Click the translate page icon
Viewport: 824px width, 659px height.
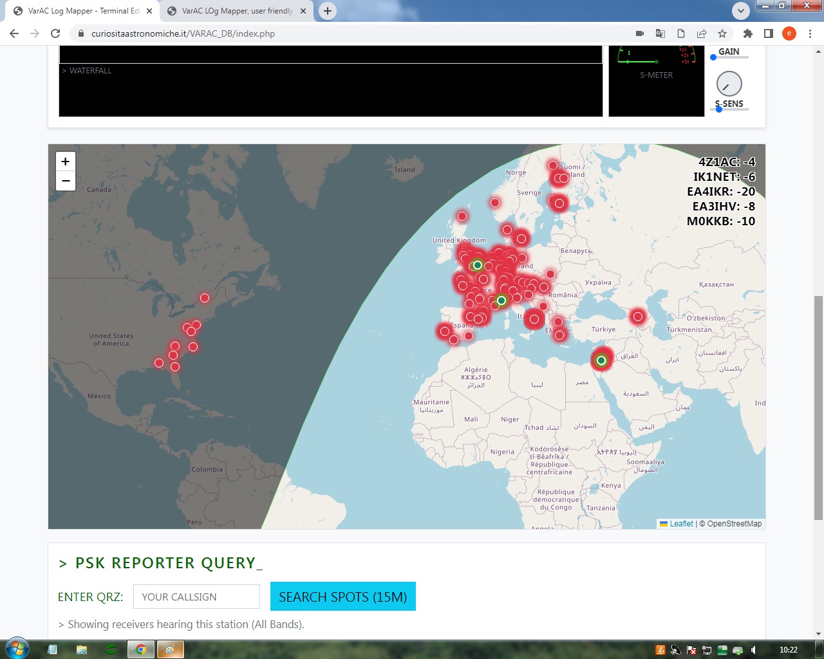(x=660, y=33)
